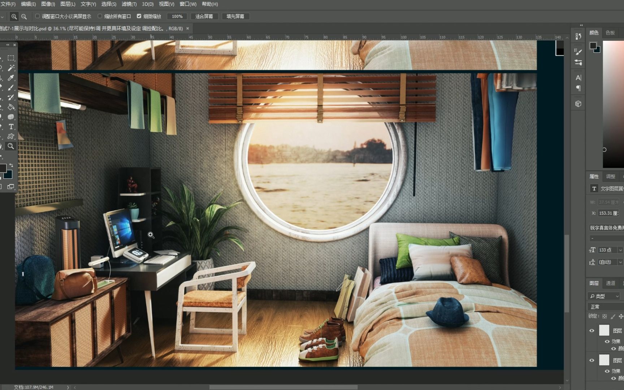Toggle second layer color overlay effect eye
This screenshot has width=624, height=390.
(x=613, y=378)
